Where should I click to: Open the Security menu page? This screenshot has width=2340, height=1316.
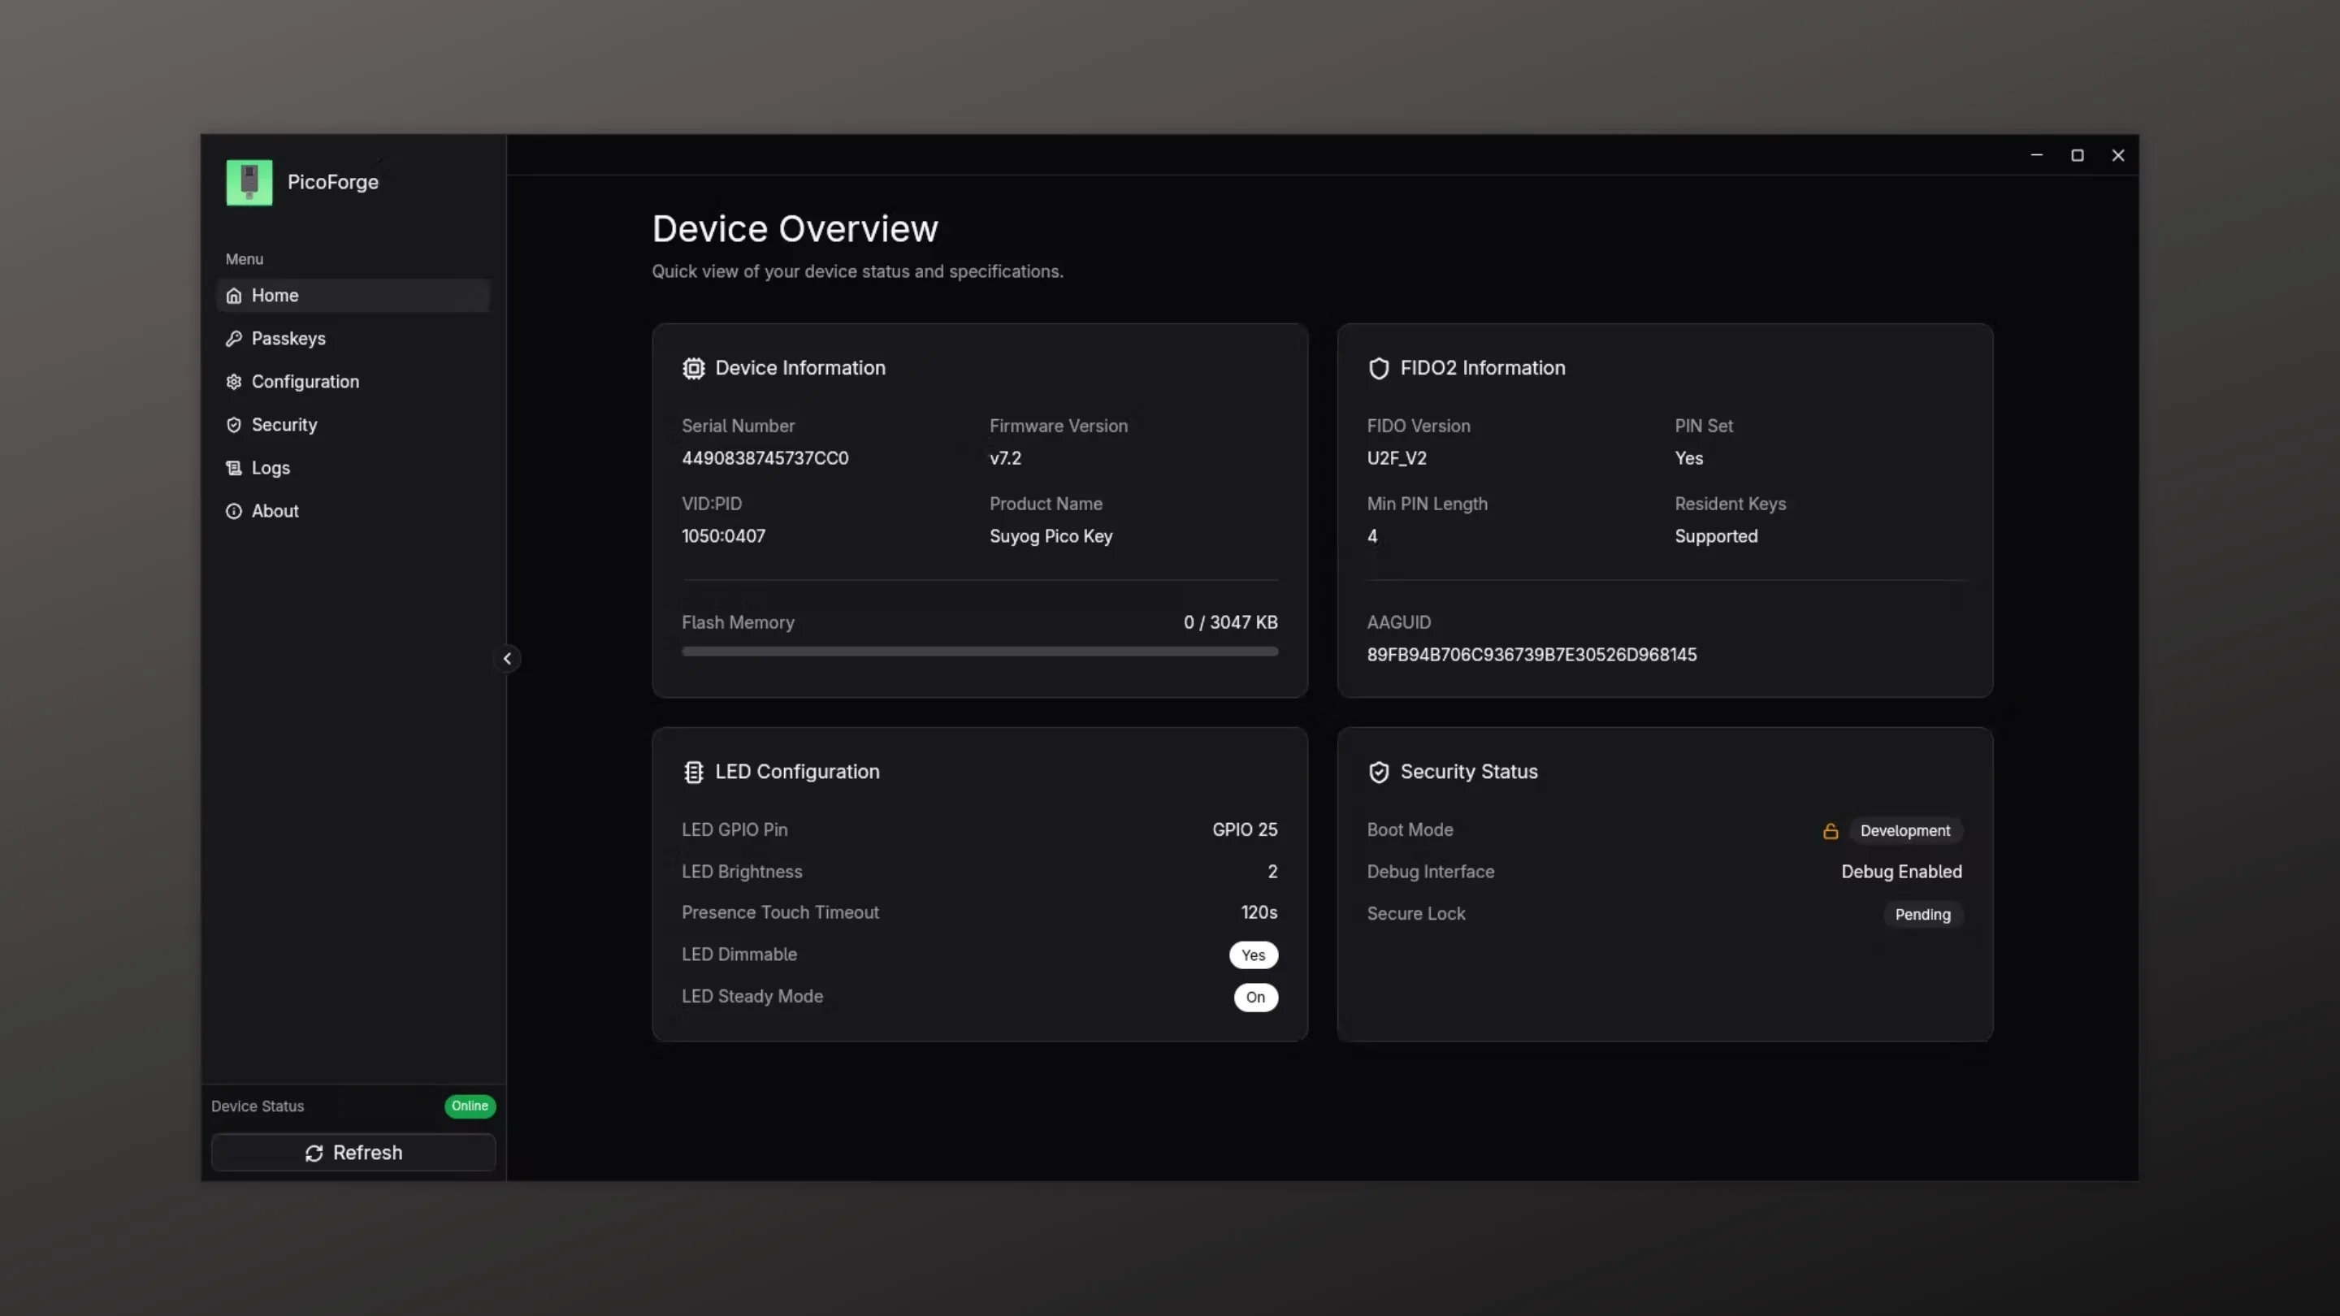284,424
